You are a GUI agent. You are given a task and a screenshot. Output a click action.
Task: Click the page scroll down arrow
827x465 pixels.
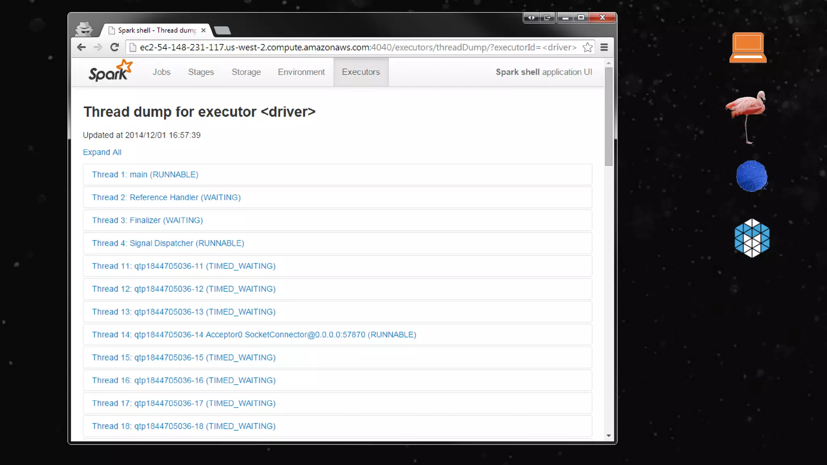tap(609, 436)
